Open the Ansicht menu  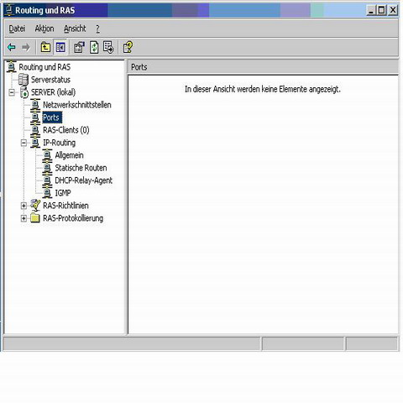pyautogui.click(x=75, y=29)
